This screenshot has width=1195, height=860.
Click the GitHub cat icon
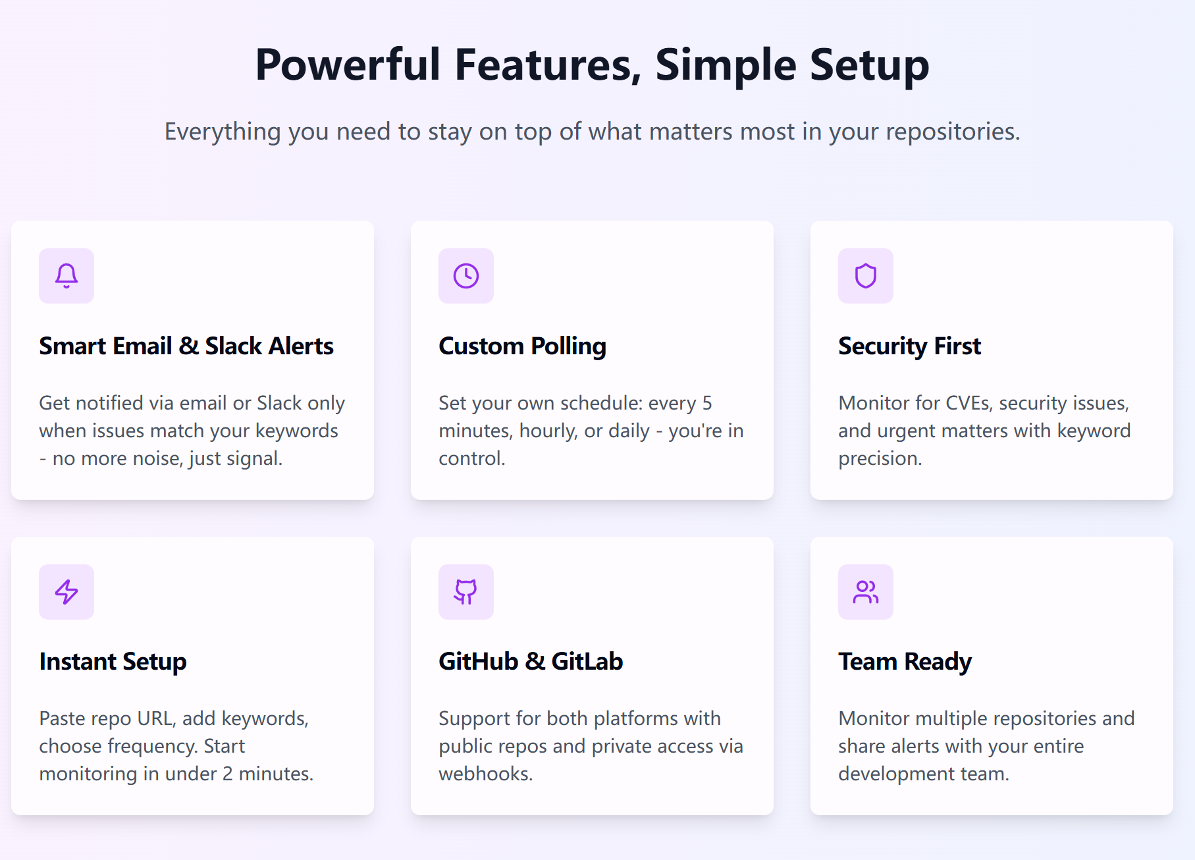point(466,592)
